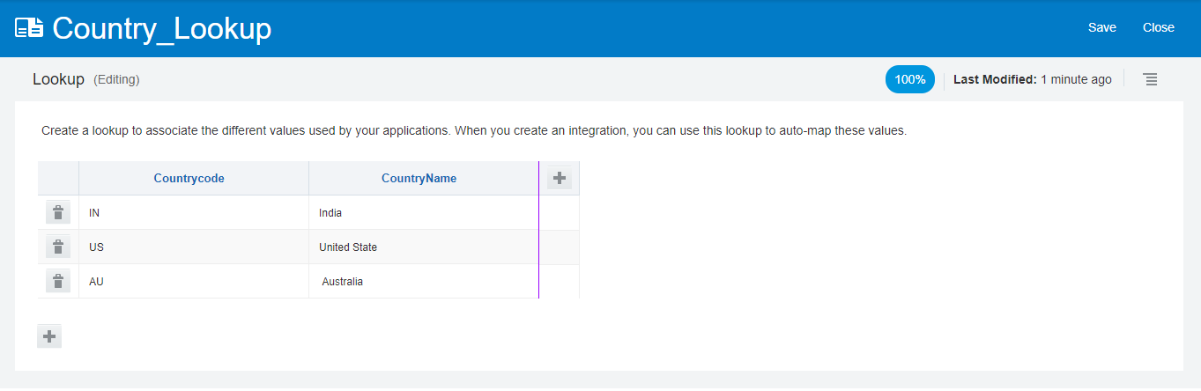Edit the AU country code cell
Screen dimensions: 1201x391
193,282
